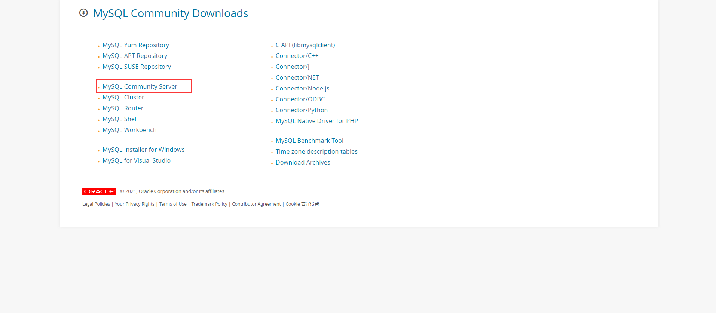Image resolution: width=716 pixels, height=313 pixels.
Task: Click the 2021 Oracle Corporation copyright text
Action: [x=172, y=191]
